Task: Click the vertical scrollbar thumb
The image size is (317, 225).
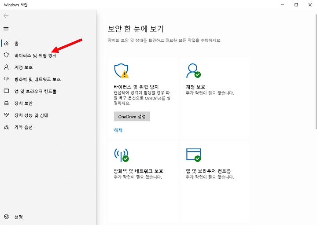Action: coord(316,71)
